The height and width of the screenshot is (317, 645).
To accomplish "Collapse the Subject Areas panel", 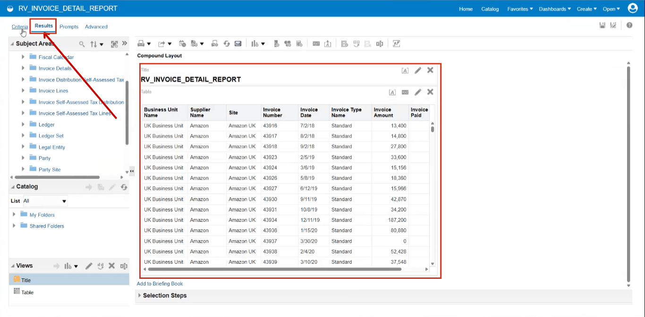I will coord(13,43).
